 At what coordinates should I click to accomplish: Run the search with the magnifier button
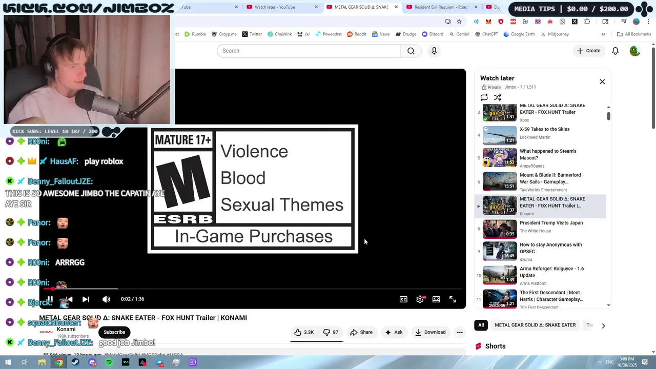coord(411,51)
